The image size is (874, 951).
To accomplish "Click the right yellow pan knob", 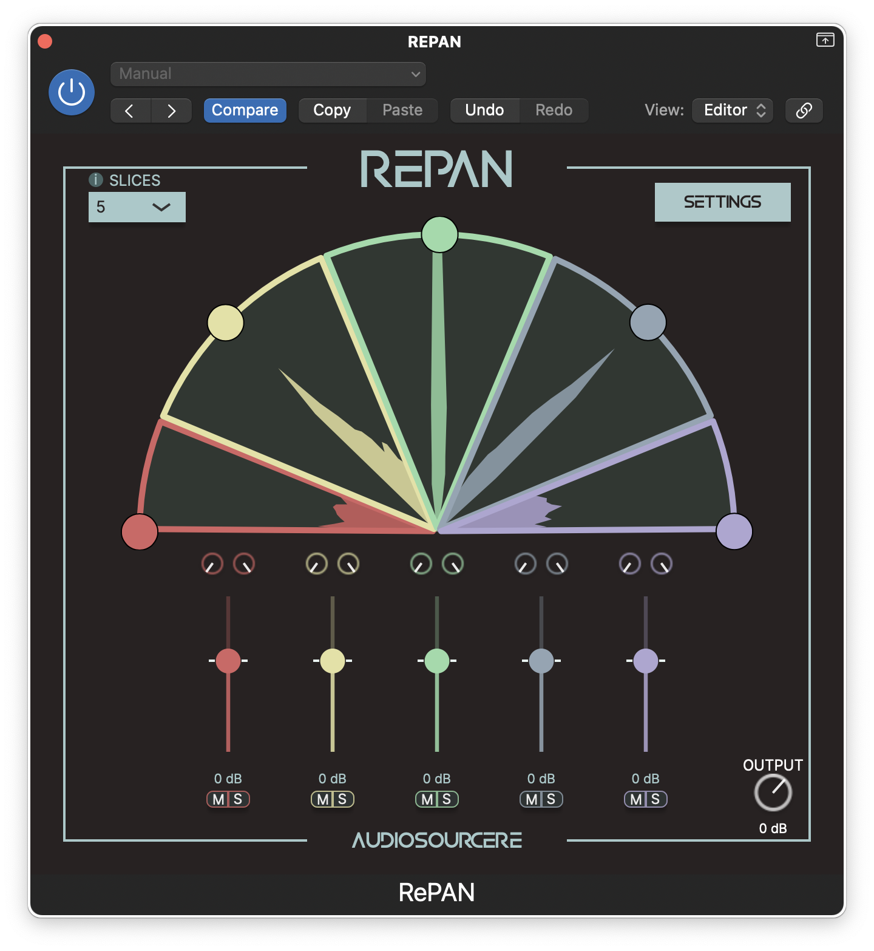I will [348, 564].
